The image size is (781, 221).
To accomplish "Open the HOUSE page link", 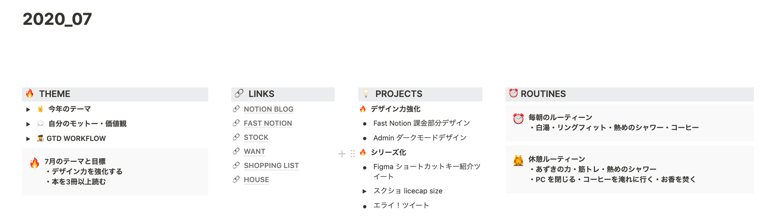I will pyautogui.click(x=256, y=180).
